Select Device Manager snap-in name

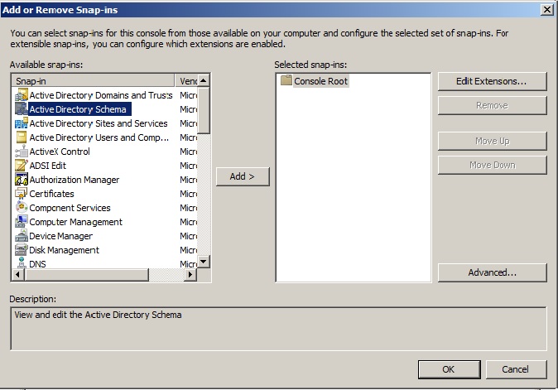point(61,236)
